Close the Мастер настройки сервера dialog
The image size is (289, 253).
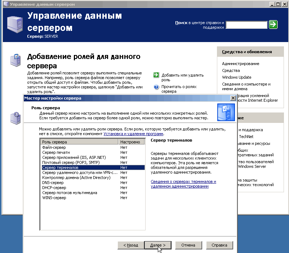[x=233, y=98]
